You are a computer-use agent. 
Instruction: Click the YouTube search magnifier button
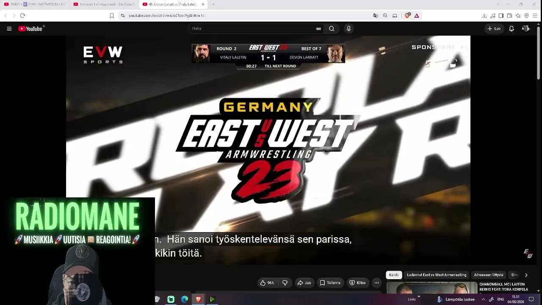pos(332,29)
